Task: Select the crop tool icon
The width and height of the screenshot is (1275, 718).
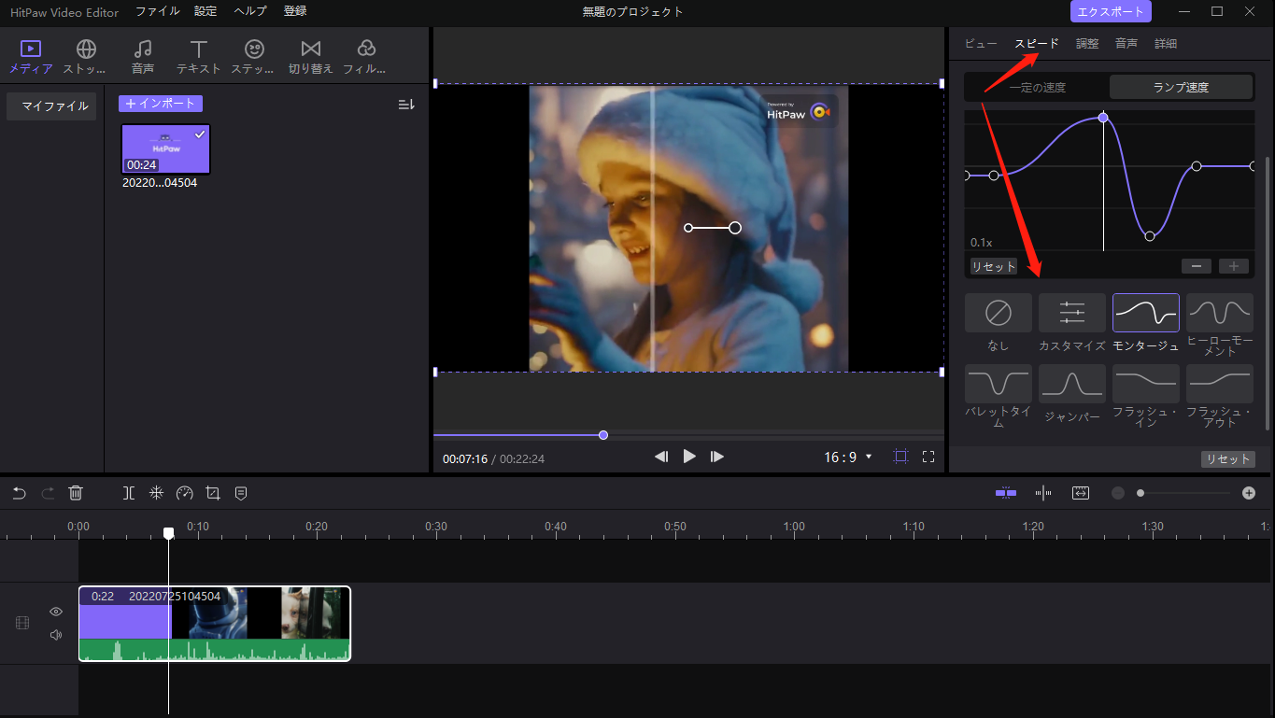Action: [213, 493]
